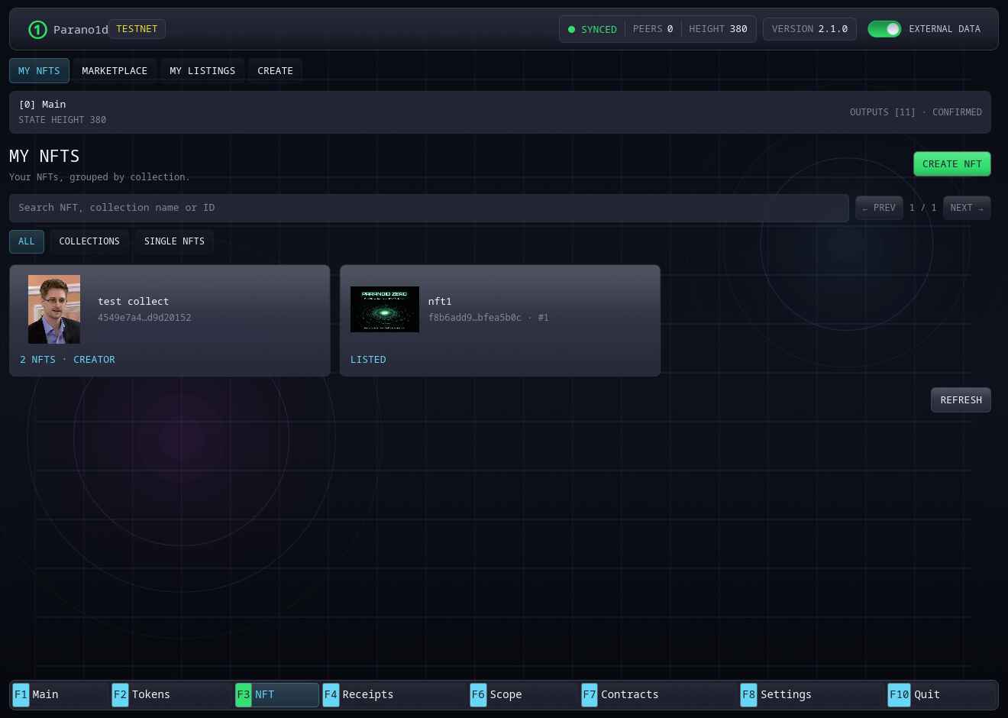Click the nft1 ID f8b6add9…bfea5b0c
Viewport: 1008px width, 718px height.
(475, 318)
